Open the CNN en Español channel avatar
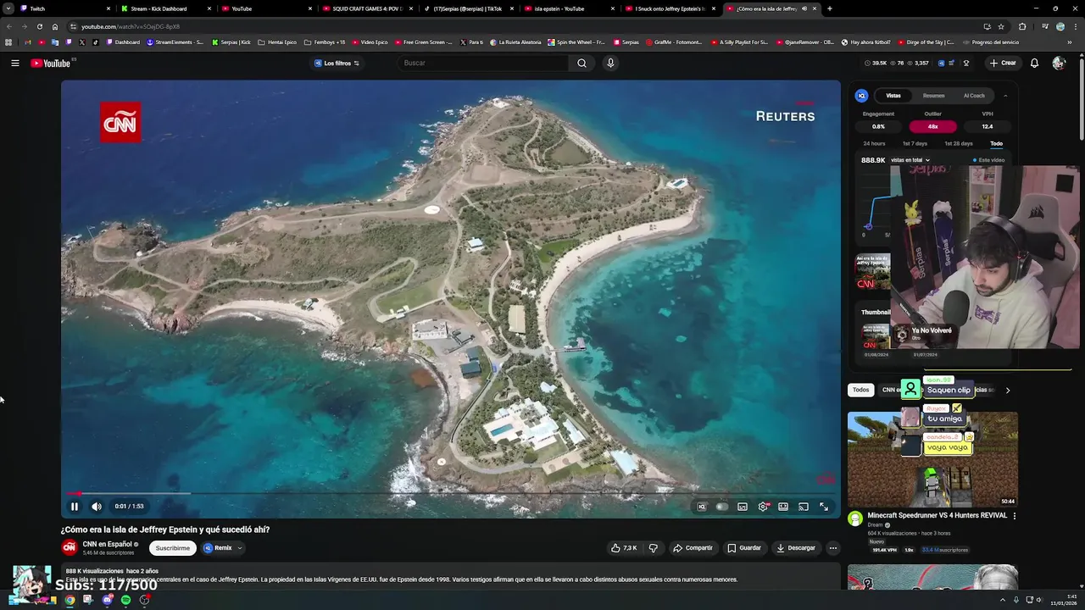This screenshot has height=610, width=1085. point(70,547)
